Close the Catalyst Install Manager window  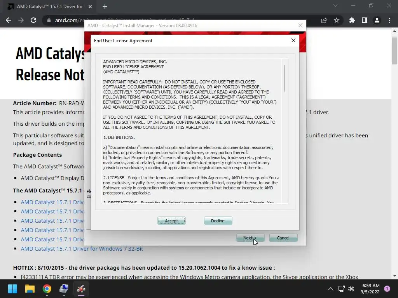click(x=300, y=25)
